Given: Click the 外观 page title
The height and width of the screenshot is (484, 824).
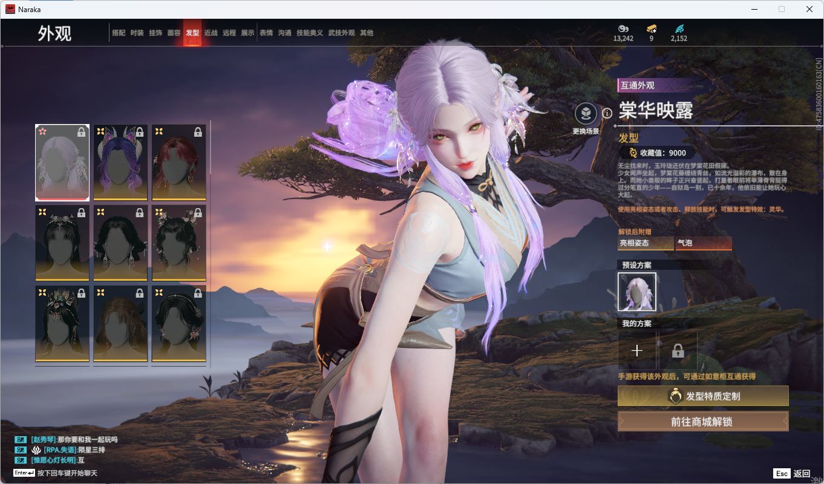Looking at the screenshot, I should [x=54, y=33].
